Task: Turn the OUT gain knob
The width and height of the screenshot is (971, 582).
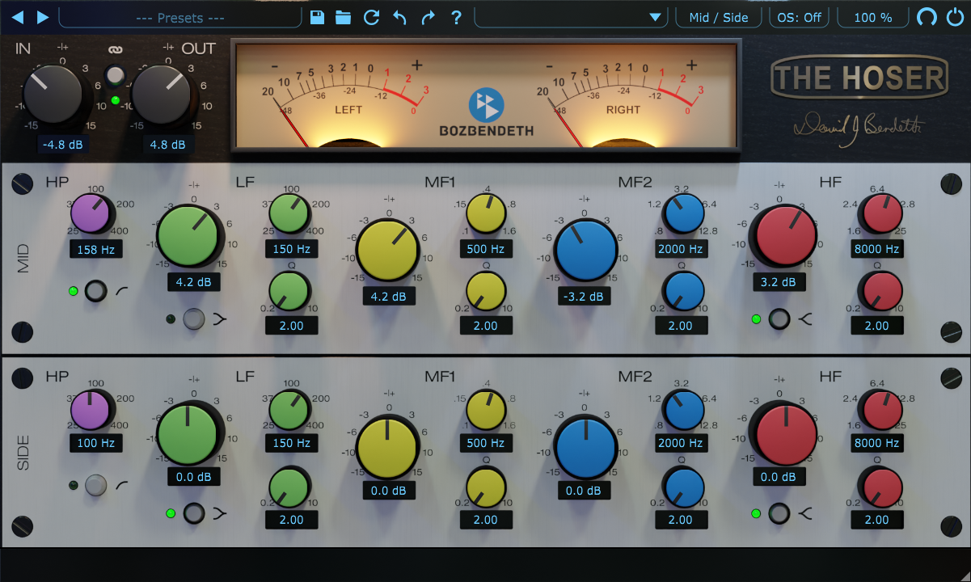Action: click(x=160, y=91)
